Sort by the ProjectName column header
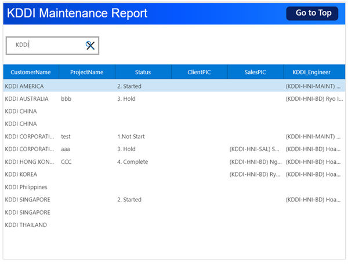The width and height of the screenshot is (348, 264). (x=87, y=72)
